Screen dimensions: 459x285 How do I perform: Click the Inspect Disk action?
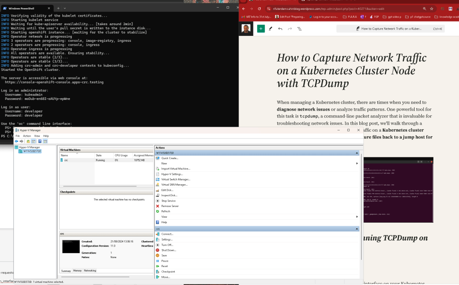click(169, 195)
